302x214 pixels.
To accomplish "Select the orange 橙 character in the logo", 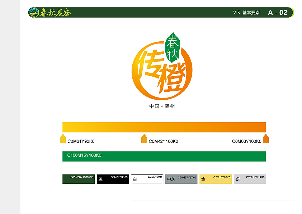I will click(x=172, y=77).
